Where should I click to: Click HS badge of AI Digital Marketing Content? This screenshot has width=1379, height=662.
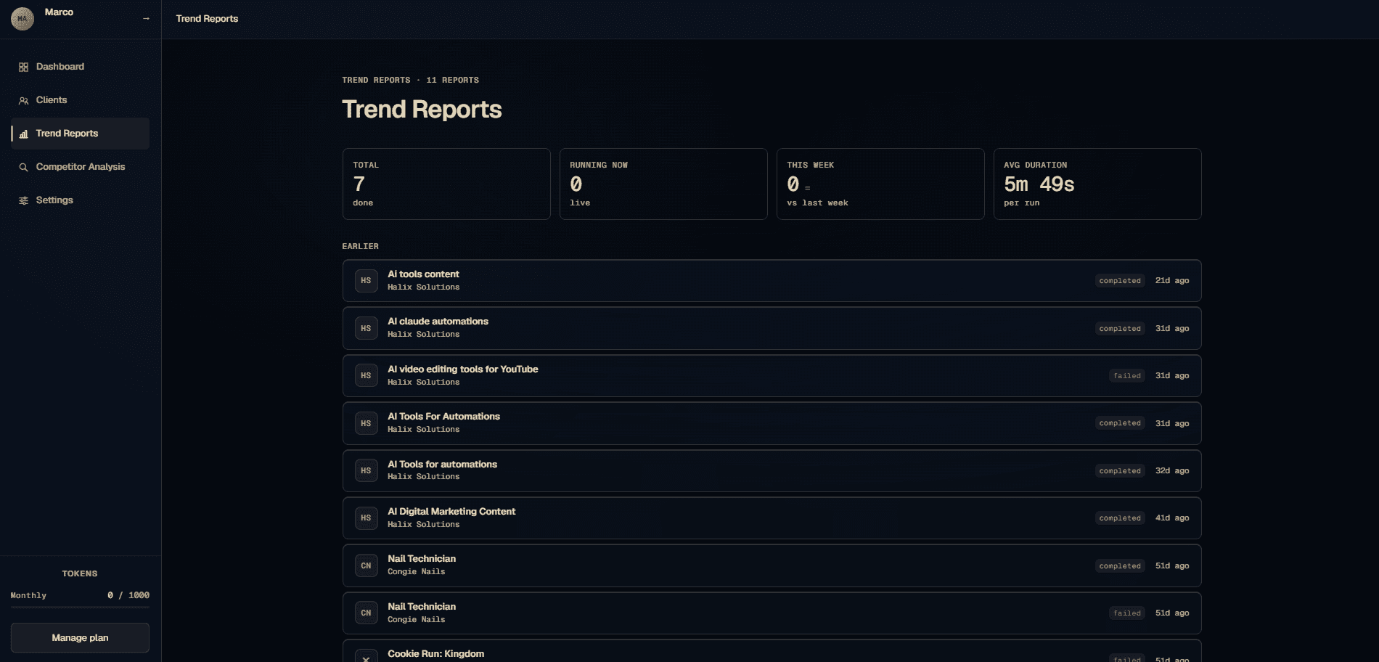click(x=366, y=518)
